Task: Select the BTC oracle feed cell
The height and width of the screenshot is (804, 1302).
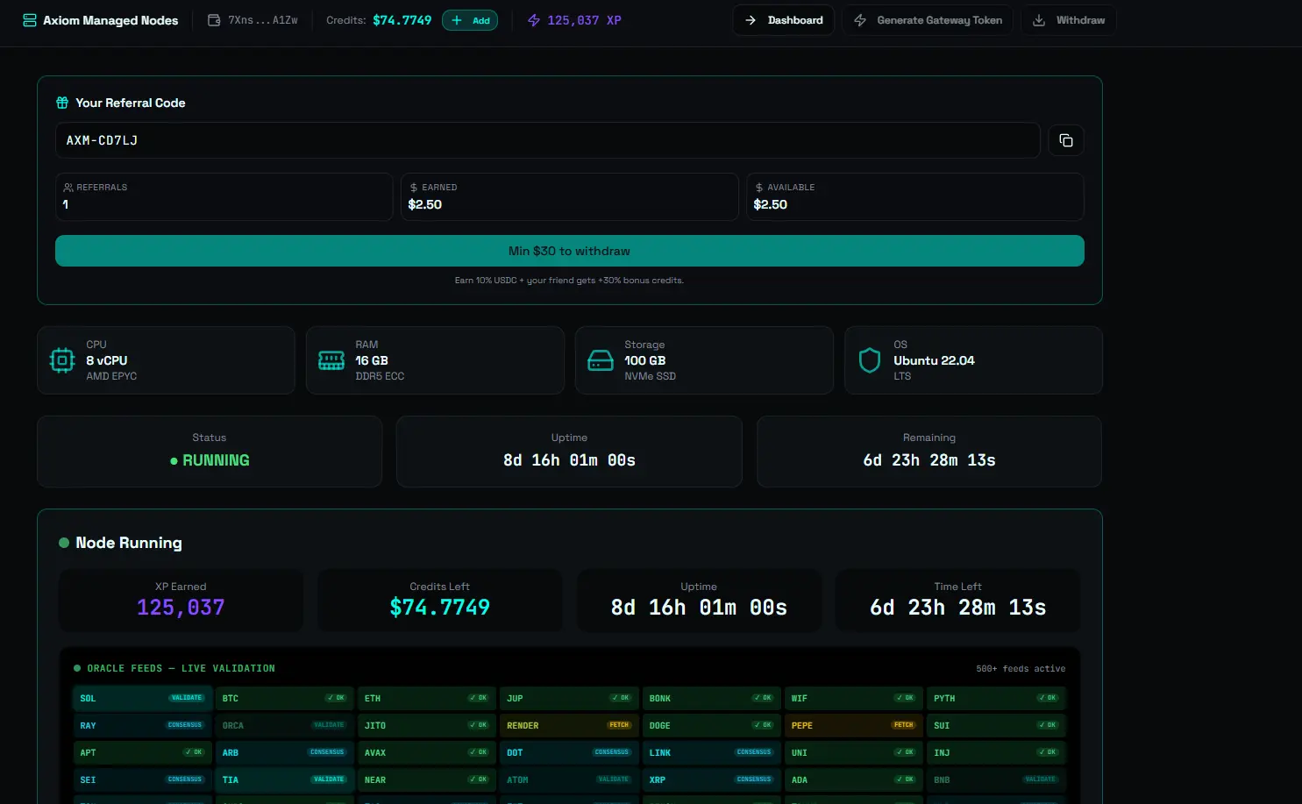Action: click(285, 699)
